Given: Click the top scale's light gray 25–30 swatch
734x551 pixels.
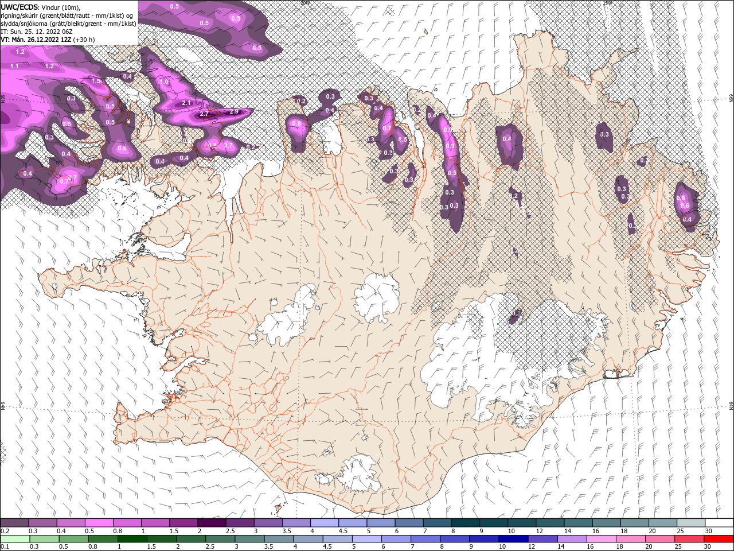Looking at the screenshot, I should 691,523.
